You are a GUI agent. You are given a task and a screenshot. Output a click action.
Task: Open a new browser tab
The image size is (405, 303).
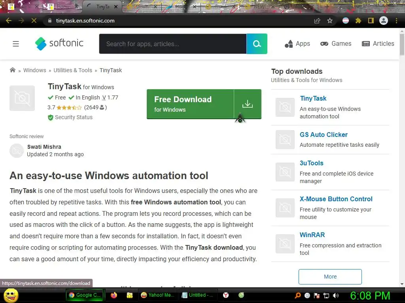pos(326,7)
